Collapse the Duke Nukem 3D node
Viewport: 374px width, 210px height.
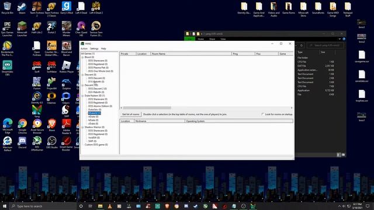tap(82, 96)
